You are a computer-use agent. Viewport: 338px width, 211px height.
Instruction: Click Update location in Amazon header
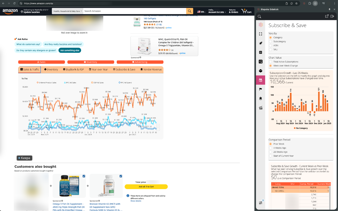click(32, 12)
